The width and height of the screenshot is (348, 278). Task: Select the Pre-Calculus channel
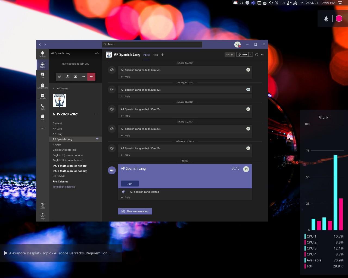[75, 181]
